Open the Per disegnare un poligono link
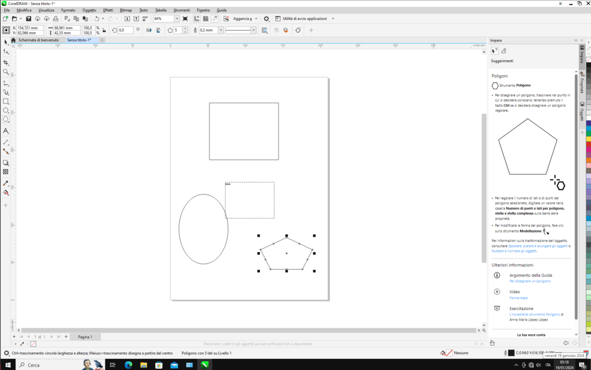 tap(530, 281)
